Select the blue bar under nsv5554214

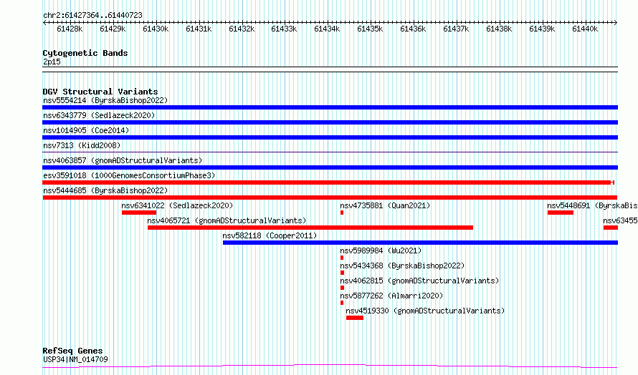click(x=330, y=107)
